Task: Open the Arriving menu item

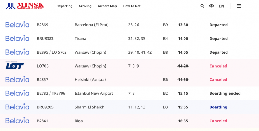Action: 85,6
